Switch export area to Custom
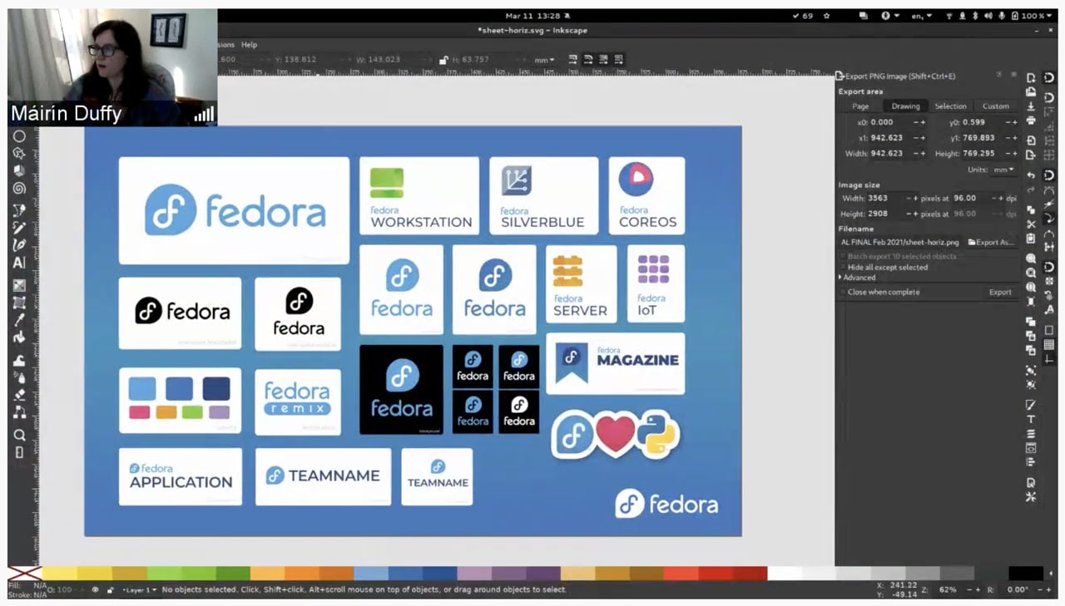This screenshot has height=606, width=1065. pyautogui.click(x=995, y=106)
